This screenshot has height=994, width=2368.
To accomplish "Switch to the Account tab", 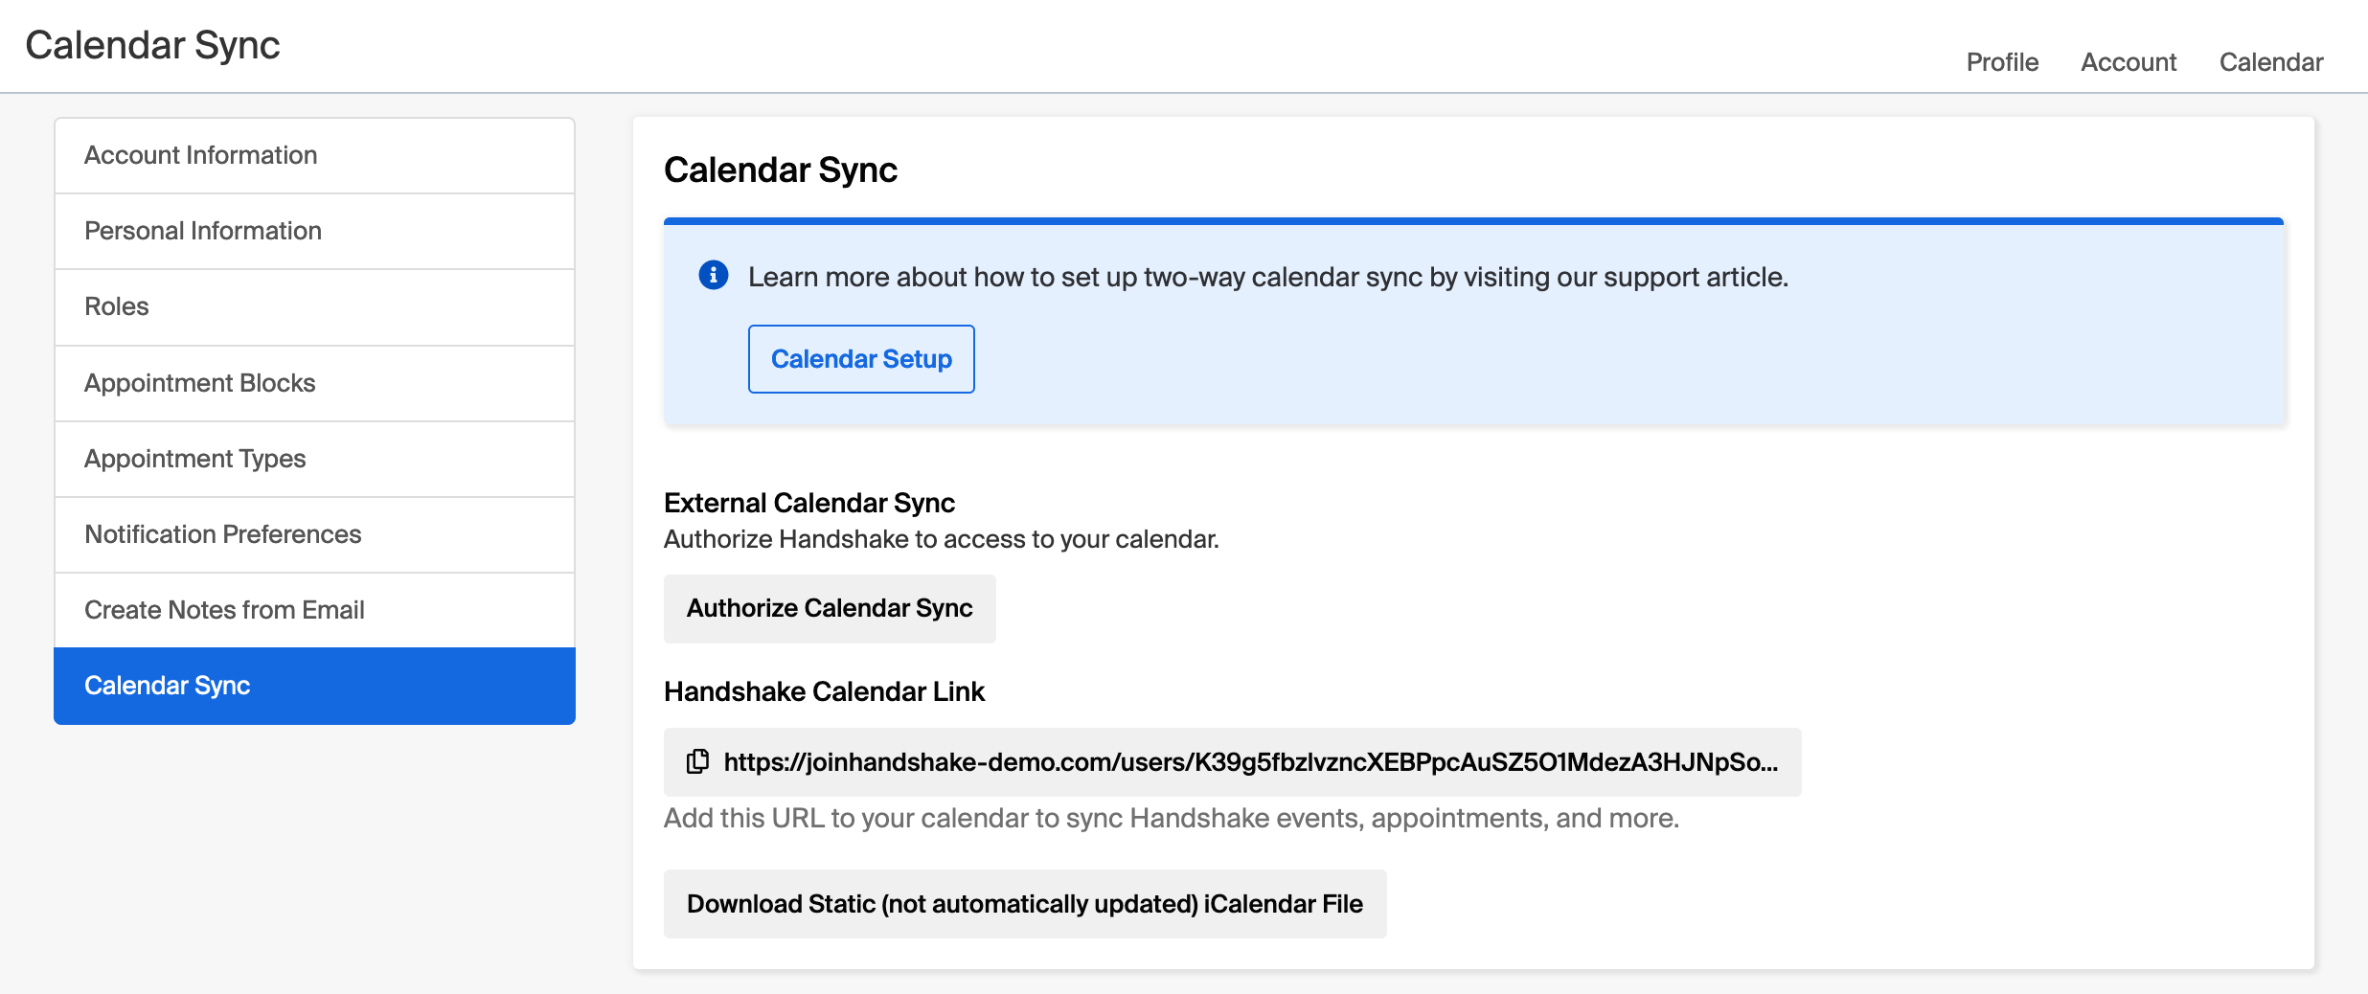I will (2129, 62).
